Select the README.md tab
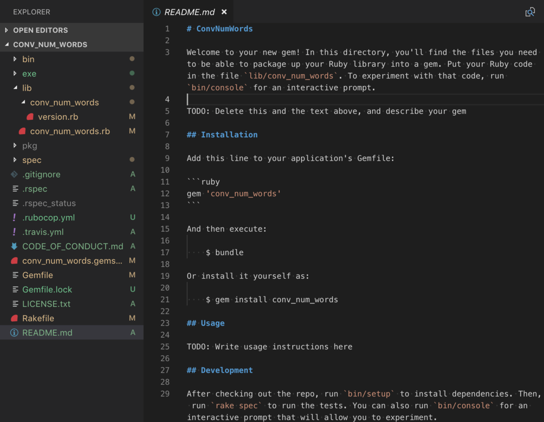544x422 pixels. click(x=189, y=12)
